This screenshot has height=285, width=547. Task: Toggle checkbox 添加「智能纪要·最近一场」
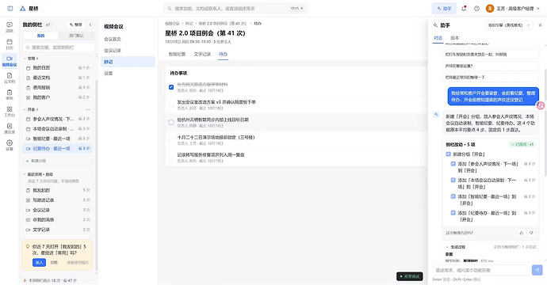coord(453,196)
